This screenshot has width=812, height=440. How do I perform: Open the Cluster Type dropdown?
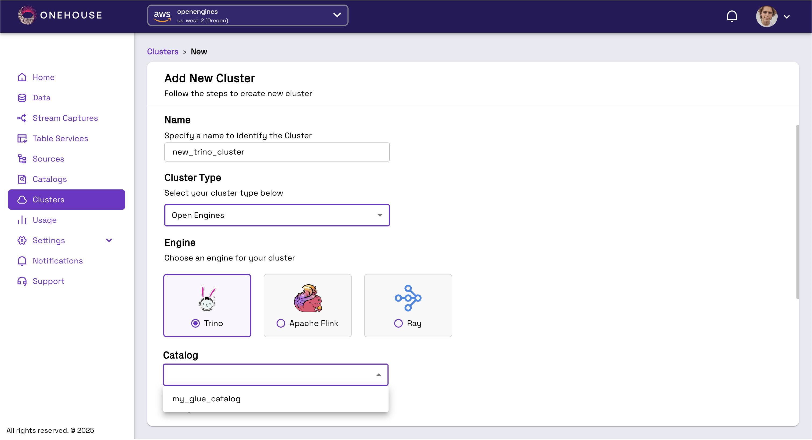coord(277,215)
